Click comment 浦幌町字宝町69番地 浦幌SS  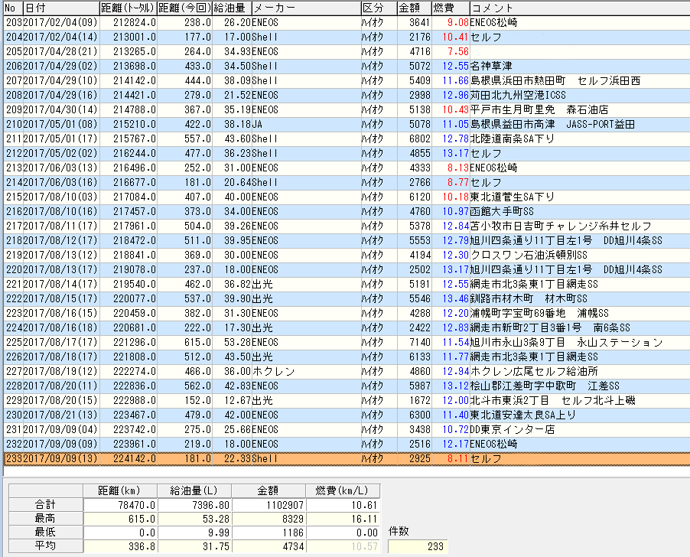point(539,313)
